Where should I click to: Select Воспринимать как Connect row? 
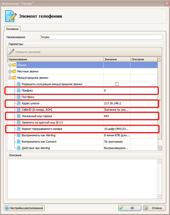[83, 142]
